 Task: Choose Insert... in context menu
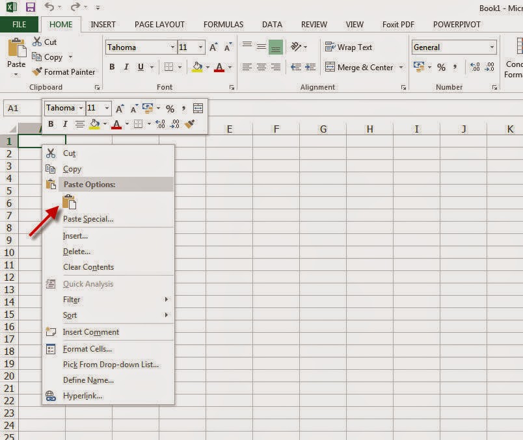point(75,236)
